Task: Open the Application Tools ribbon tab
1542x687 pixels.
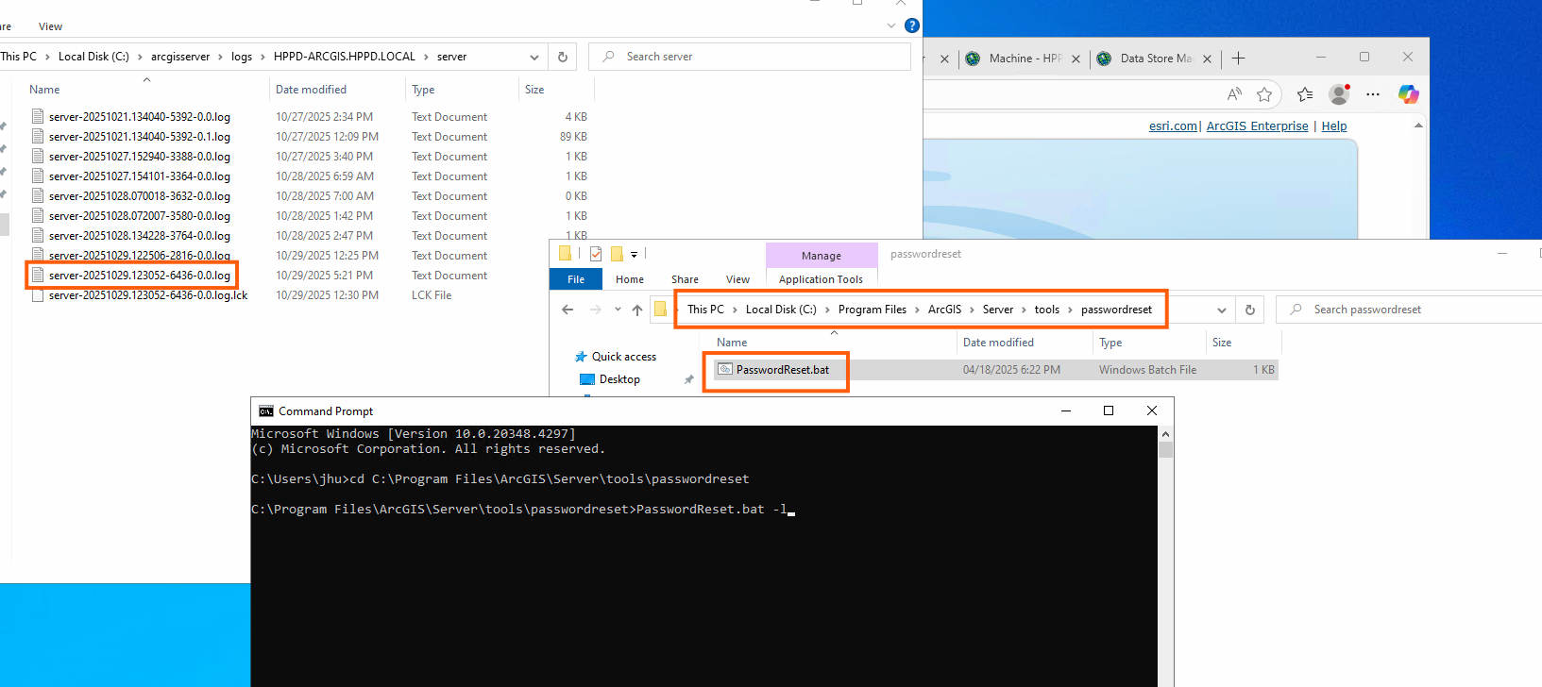Action: [x=821, y=279]
